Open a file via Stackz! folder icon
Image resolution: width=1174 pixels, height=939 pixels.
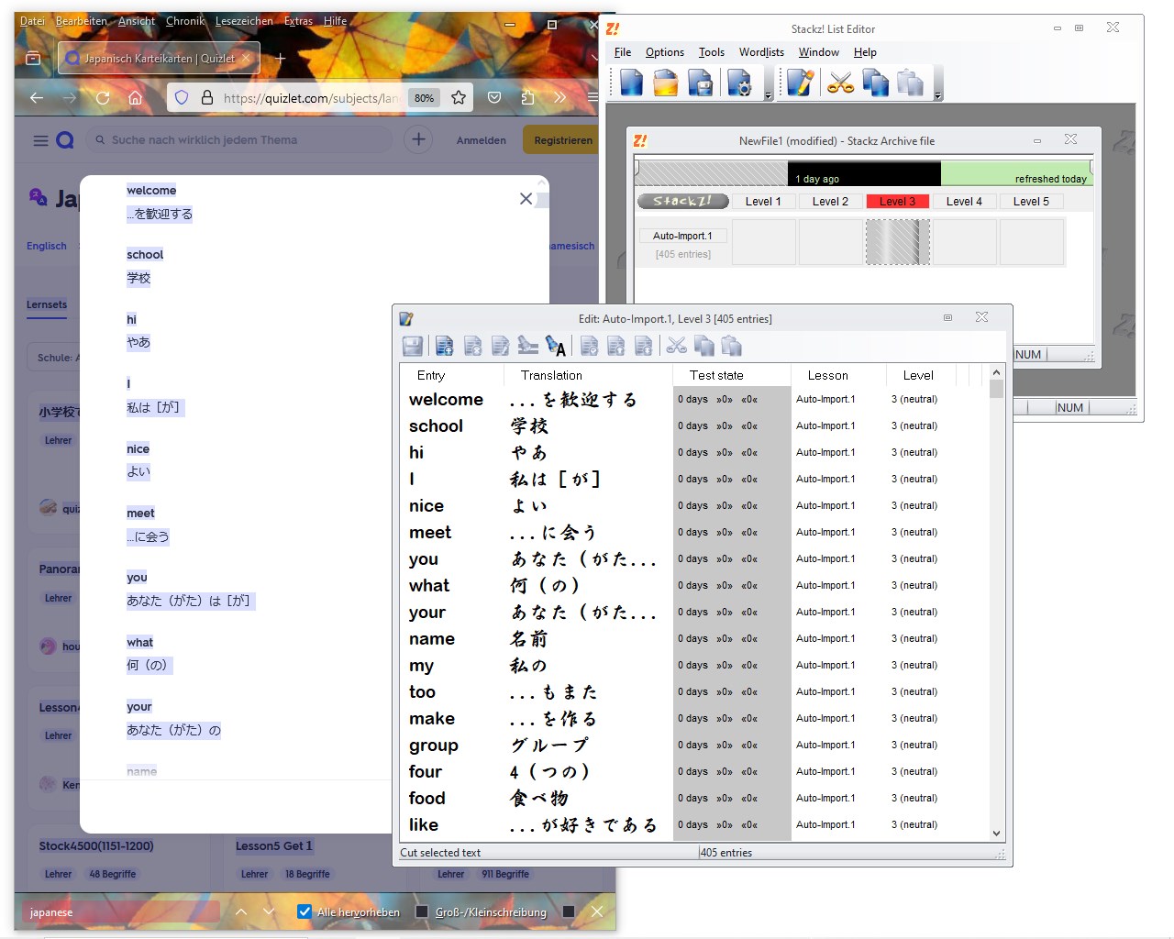pos(666,83)
